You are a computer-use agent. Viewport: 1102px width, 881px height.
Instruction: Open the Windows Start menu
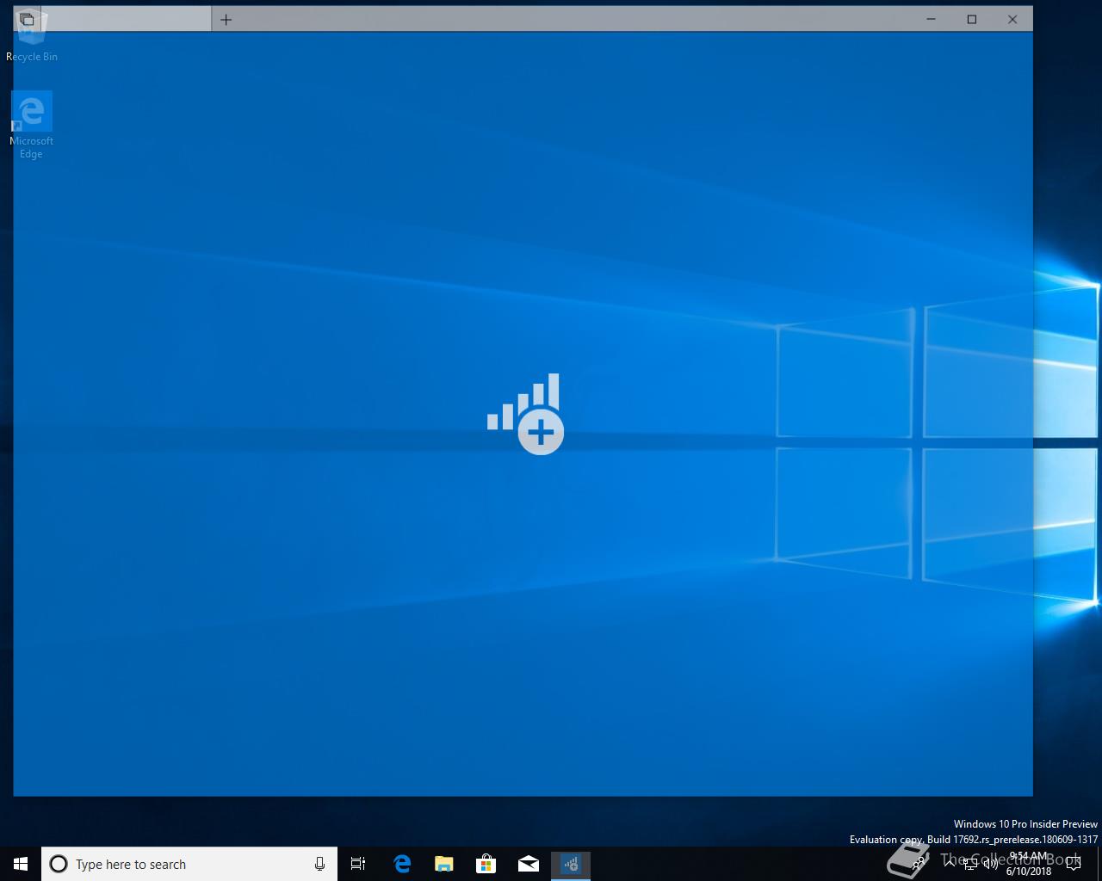pos(21,864)
